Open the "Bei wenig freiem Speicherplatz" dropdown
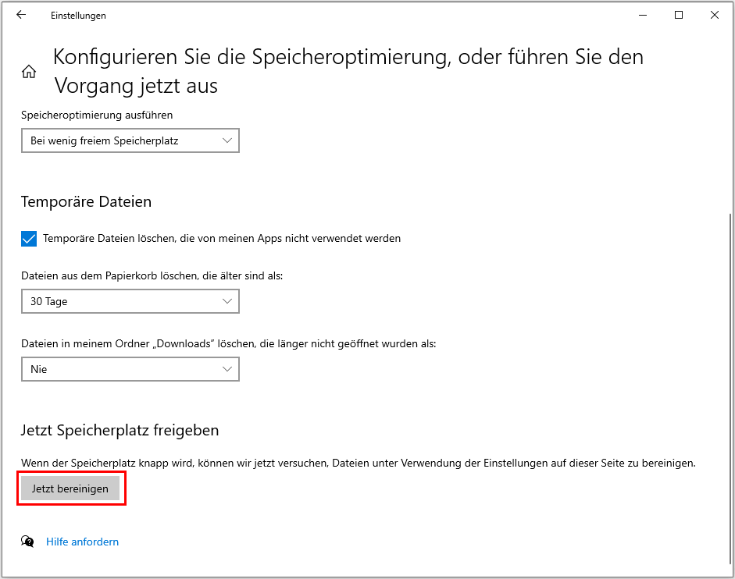Viewport: 735px width, 579px height. [130, 140]
